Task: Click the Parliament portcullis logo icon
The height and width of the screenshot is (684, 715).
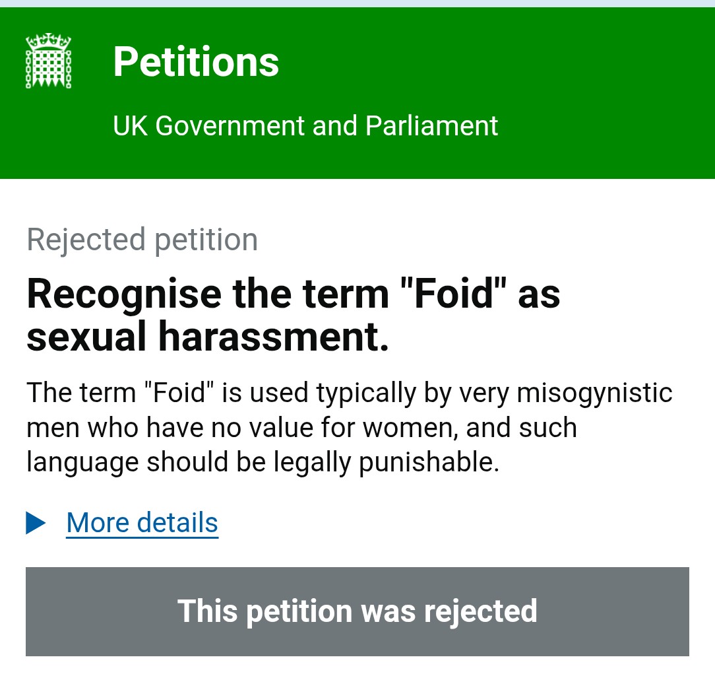Action: [x=48, y=61]
